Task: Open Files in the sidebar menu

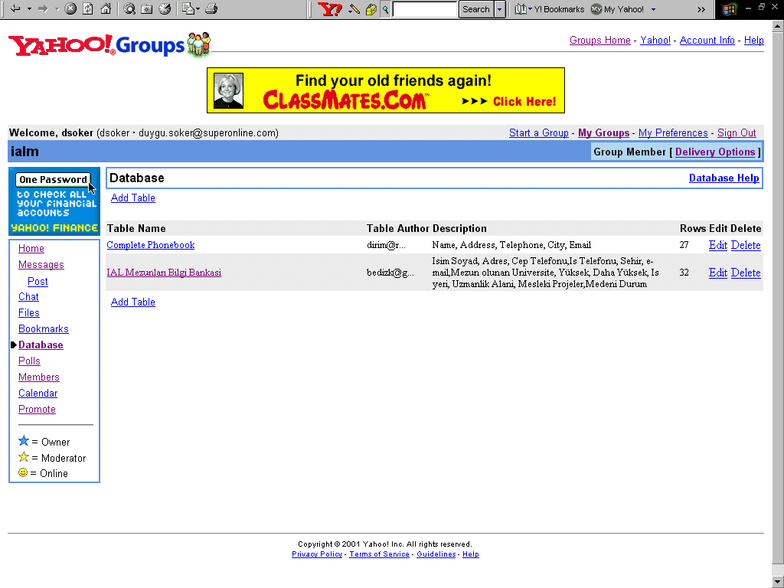Action: point(29,312)
